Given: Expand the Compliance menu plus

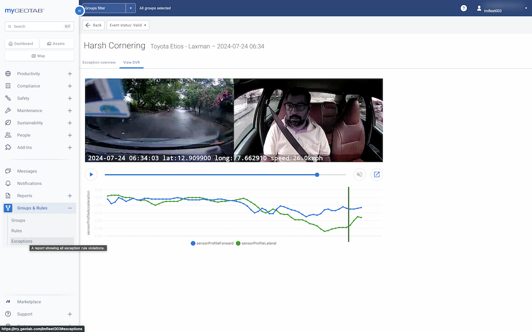Looking at the screenshot, I should [70, 86].
